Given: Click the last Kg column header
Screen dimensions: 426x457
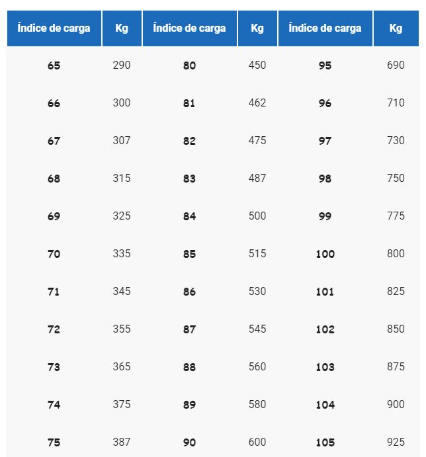Looking at the screenshot, I should click(396, 28).
